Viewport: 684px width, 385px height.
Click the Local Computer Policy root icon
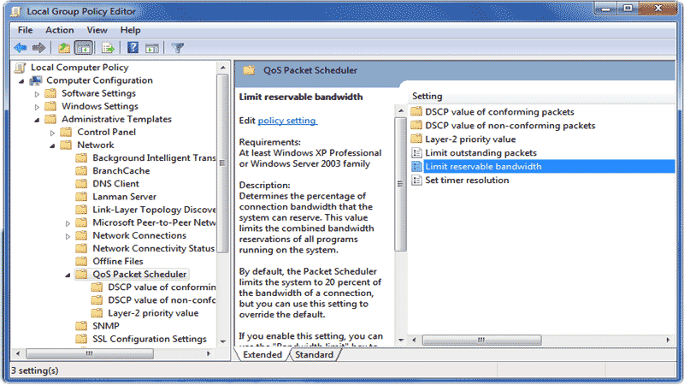pyautogui.click(x=20, y=68)
